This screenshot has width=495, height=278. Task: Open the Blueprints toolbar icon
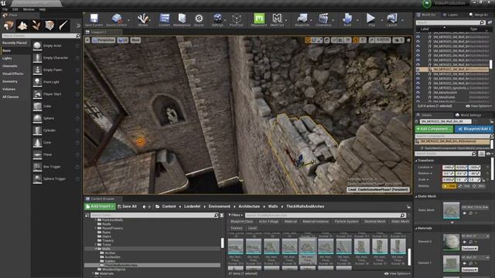[302, 19]
